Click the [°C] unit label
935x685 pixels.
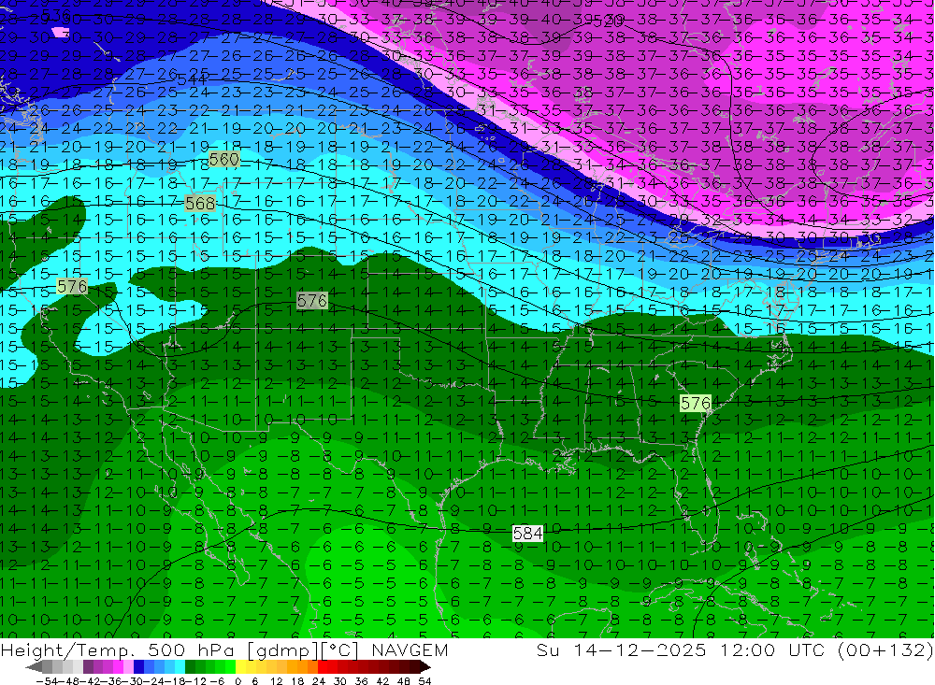pos(339,649)
